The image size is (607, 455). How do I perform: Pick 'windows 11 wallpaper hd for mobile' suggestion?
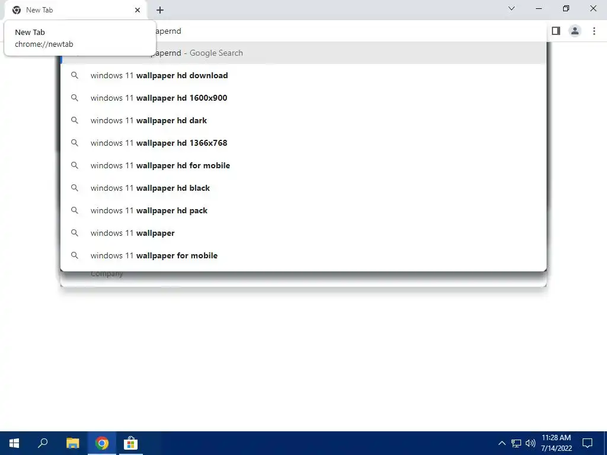coord(303,165)
